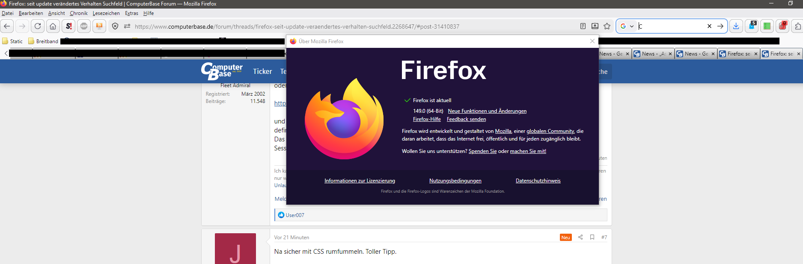Close the Über Mozilla Firefox dialog
Screen dimensions: 803x264
tap(592, 41)
